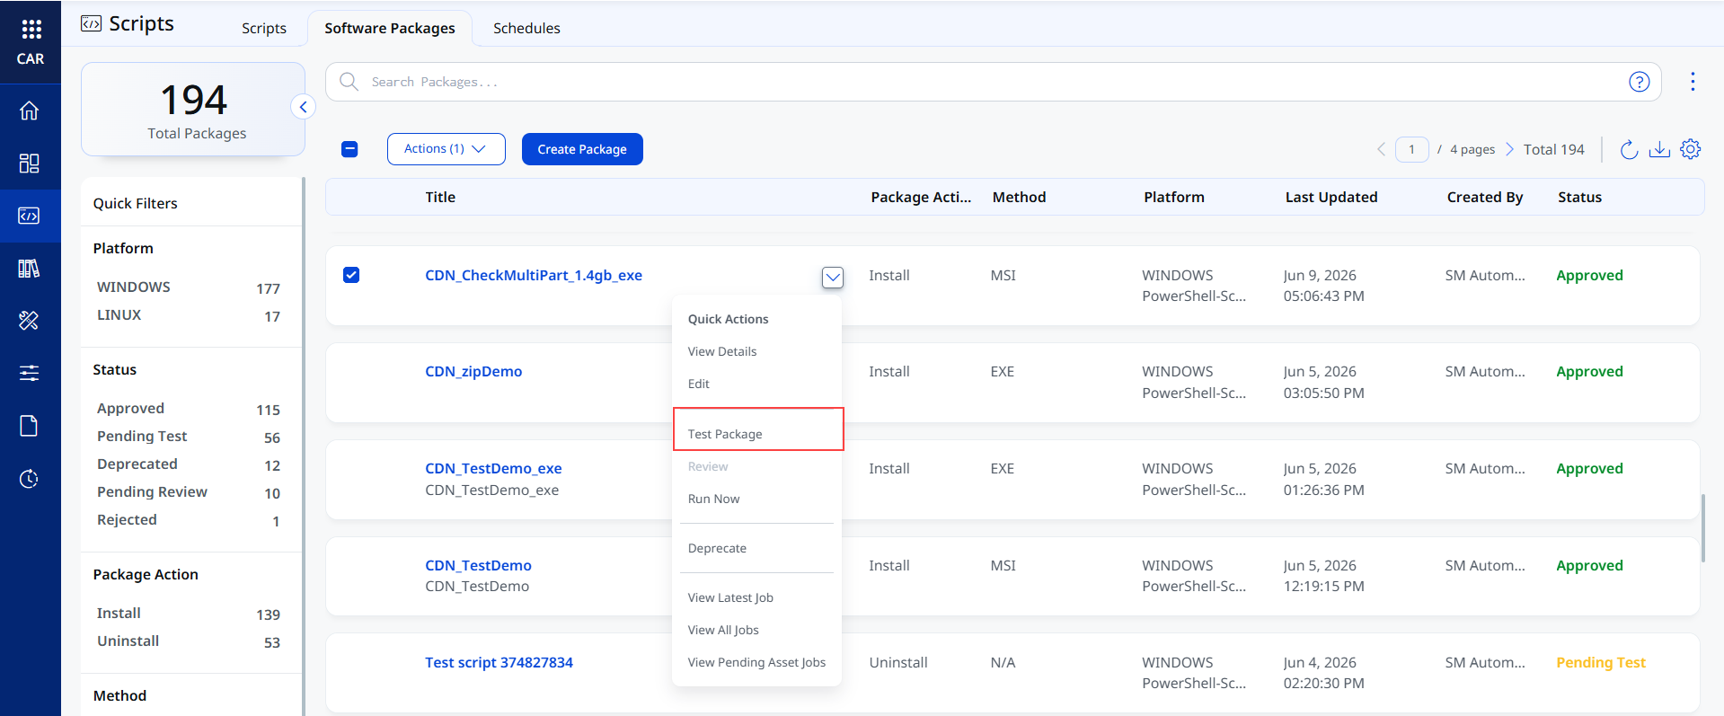Click the Search Packages input field
Image resolution: width=1724 pixels, height=716 pixels.
[993, 82]
